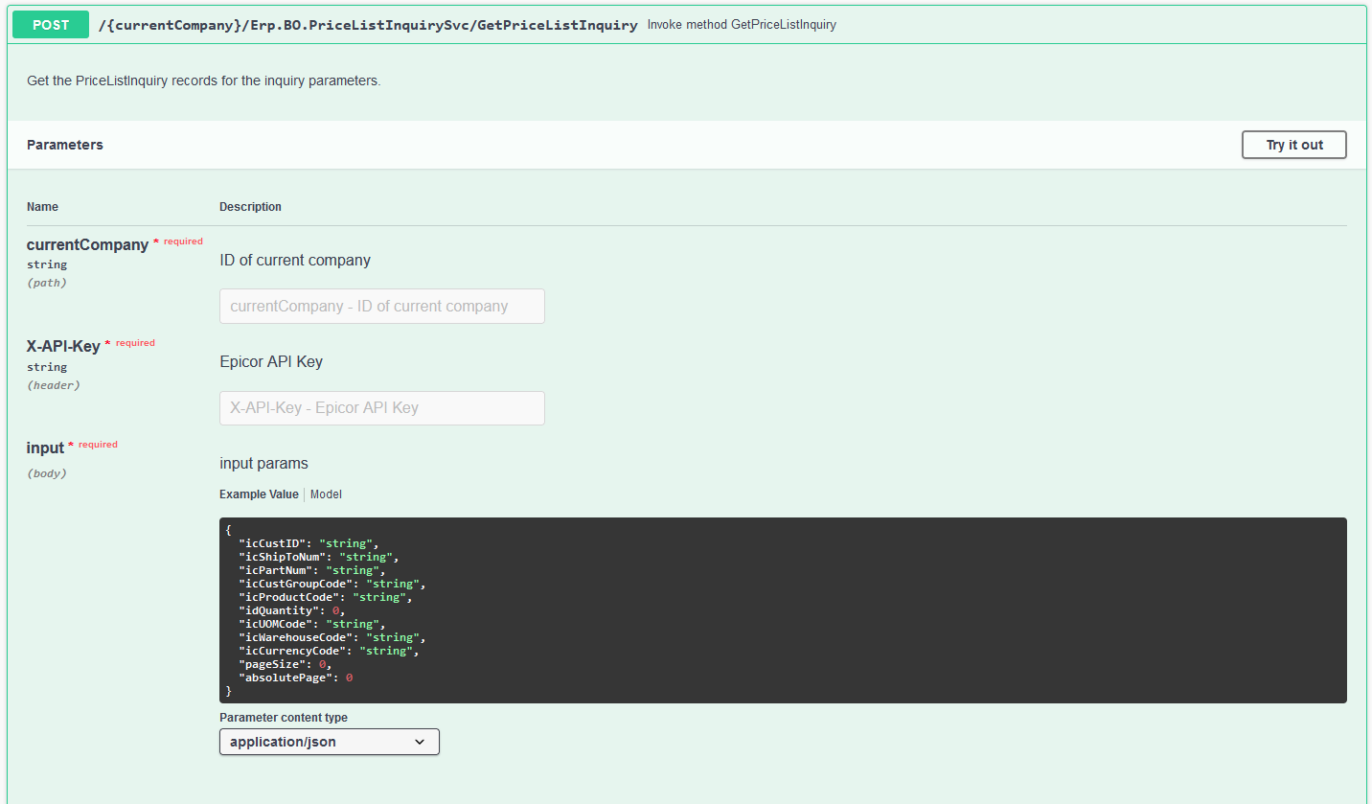The width and height of the screenshot is (1372, 804).
Task: Click the input parameter name
Action: (45, 448)
